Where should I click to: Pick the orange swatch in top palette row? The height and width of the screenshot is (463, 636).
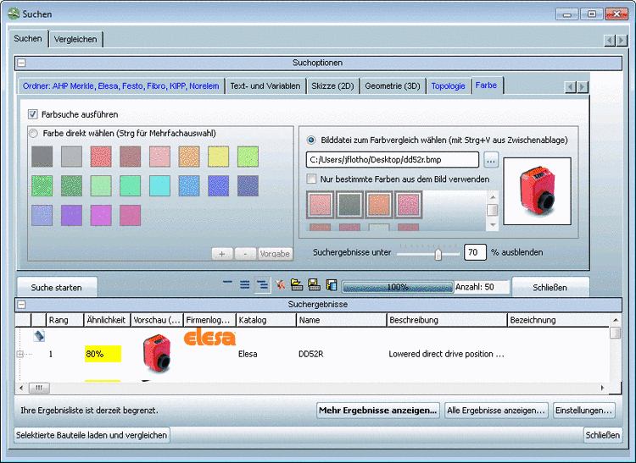(189, 157)
